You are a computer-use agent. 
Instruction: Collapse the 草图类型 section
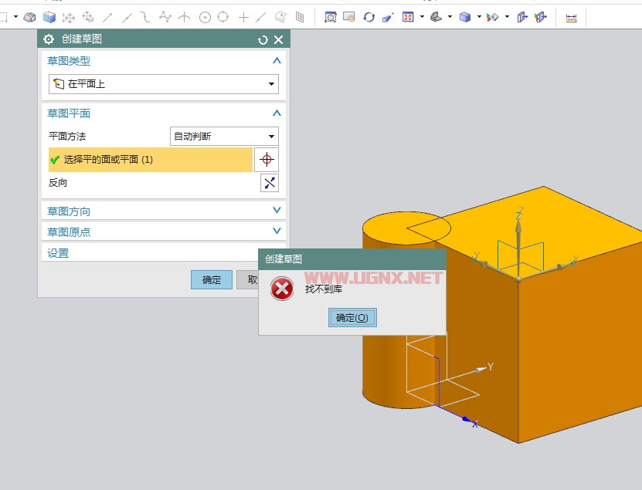[x=277, y=60]
